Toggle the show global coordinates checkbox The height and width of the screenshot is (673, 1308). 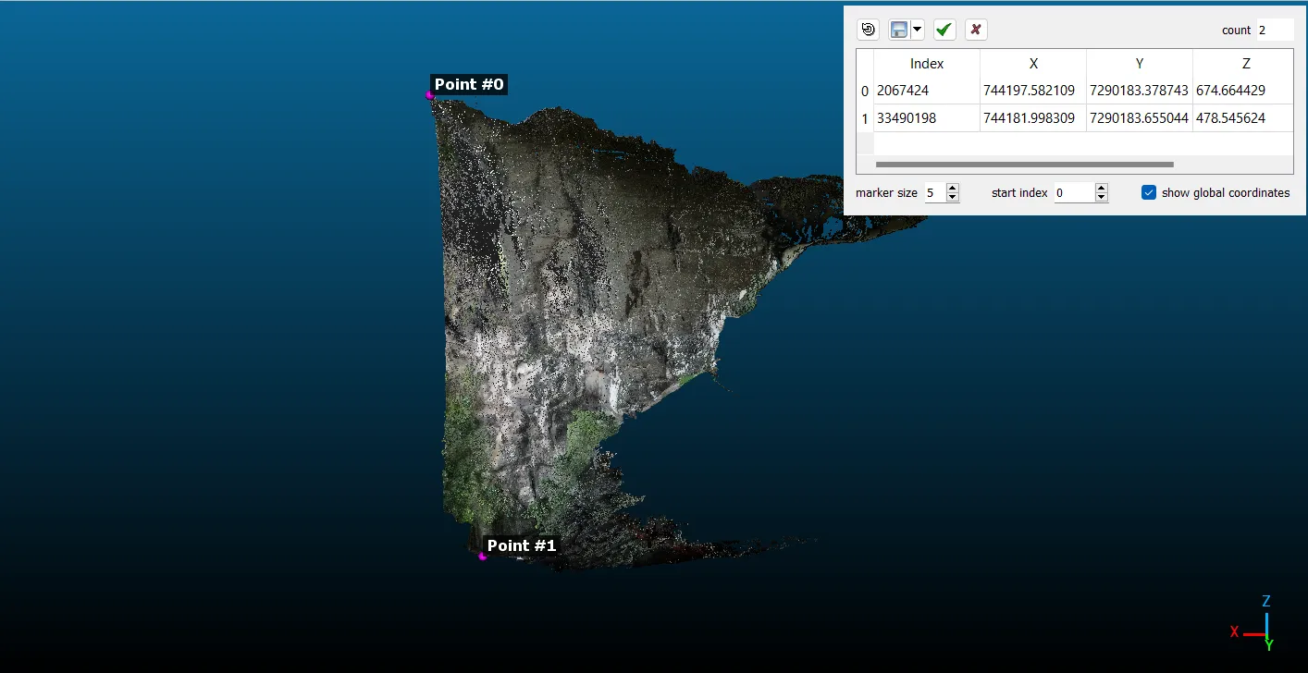(1149, 192)
